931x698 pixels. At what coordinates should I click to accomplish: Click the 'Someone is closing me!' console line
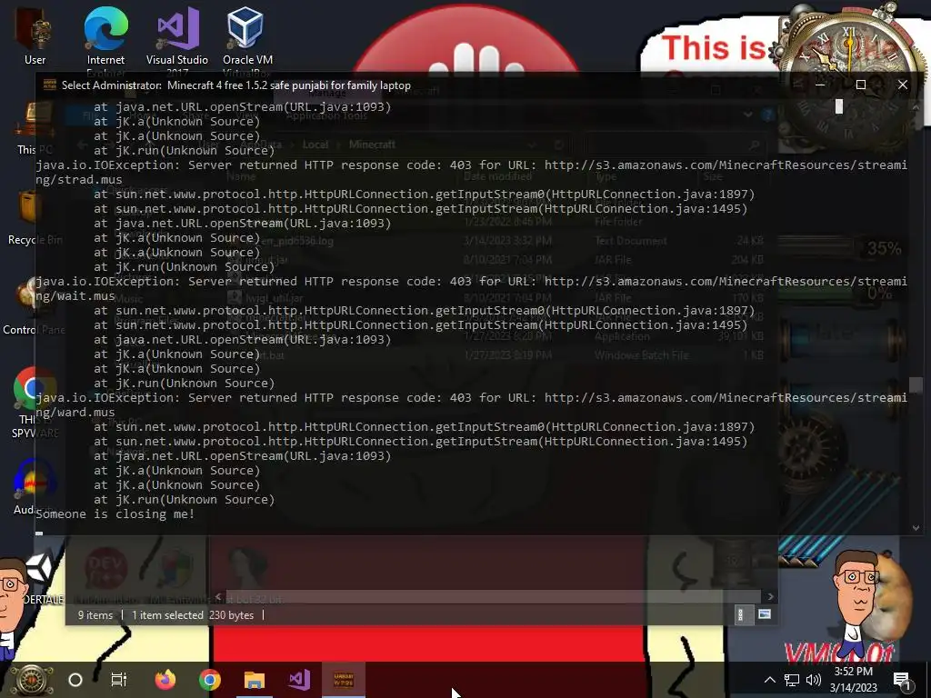pos(115,514)
